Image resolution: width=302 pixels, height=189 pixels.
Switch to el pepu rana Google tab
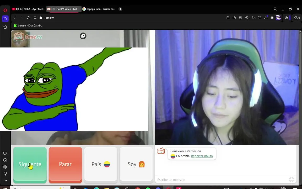click(99, 9)
